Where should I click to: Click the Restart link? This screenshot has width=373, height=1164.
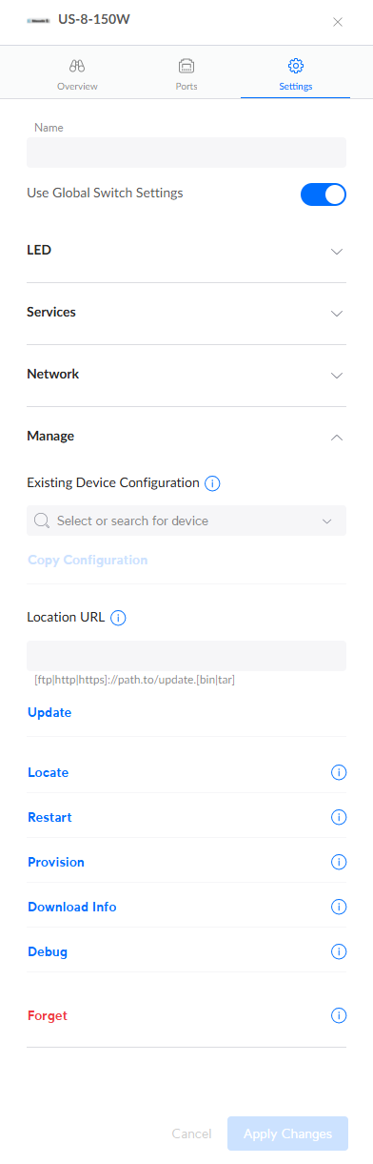click(x=49, y=818)
